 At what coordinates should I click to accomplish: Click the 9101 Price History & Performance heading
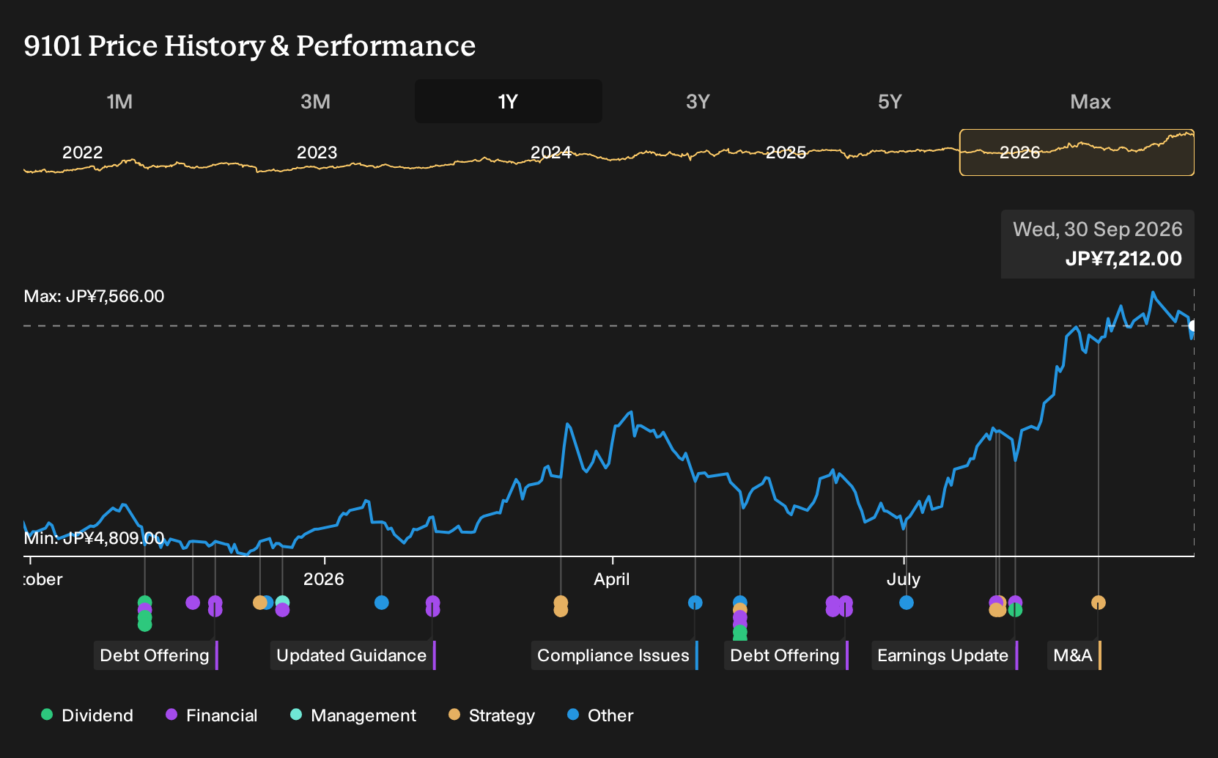[250, 45]
